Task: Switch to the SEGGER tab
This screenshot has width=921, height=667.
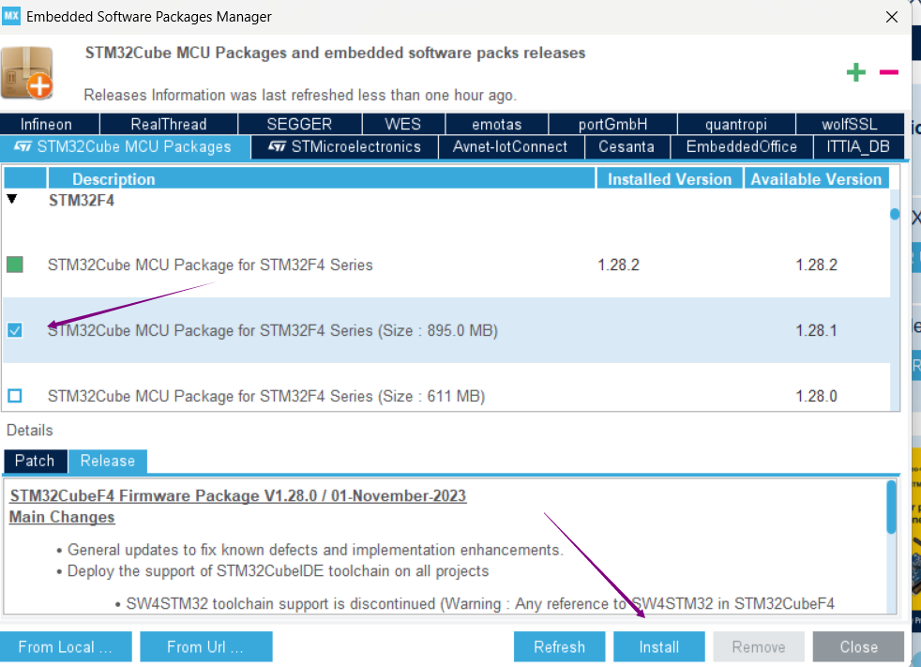Action: tap(299, 124)
